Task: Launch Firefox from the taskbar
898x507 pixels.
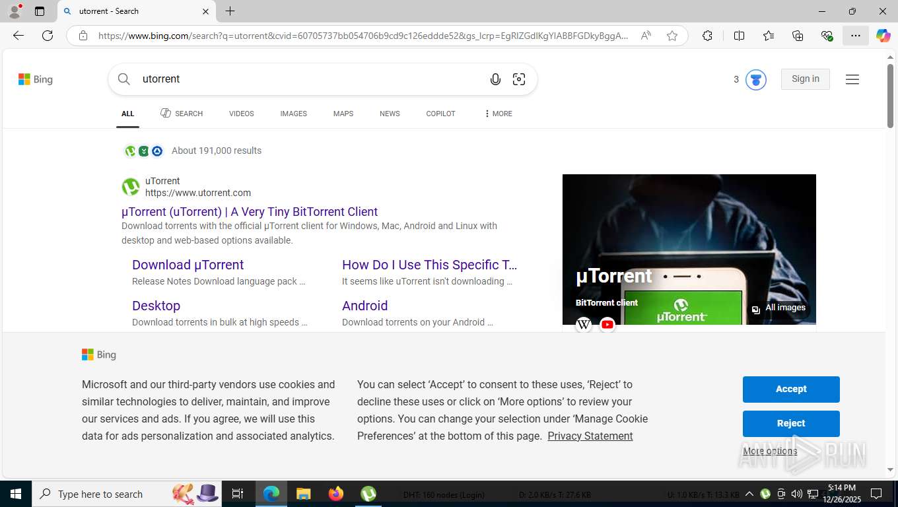Action: click(336, 494)
